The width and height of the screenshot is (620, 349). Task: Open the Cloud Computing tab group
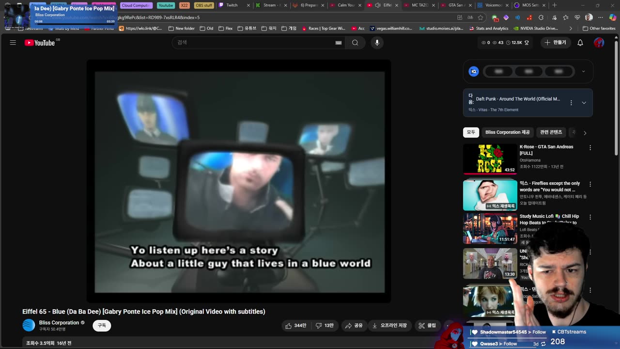click(x=136, y=5)
